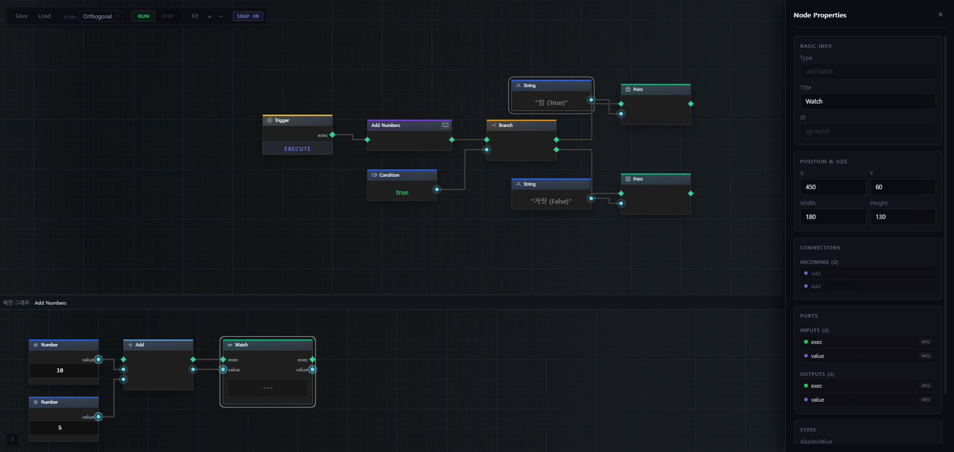Click the 거짓 (False) String output port
The width and height of the screenshot is (954, 452).
[591, 199]
